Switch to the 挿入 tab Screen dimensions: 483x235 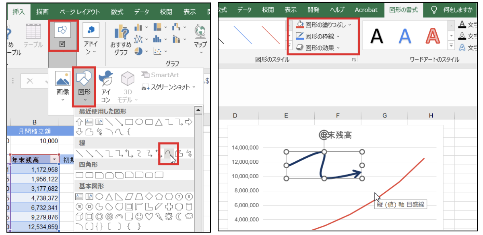[19, 12]
